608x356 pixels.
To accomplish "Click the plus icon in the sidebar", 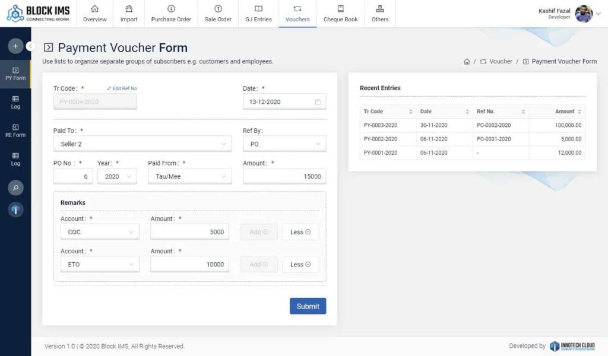I will (x=15, y=46).
